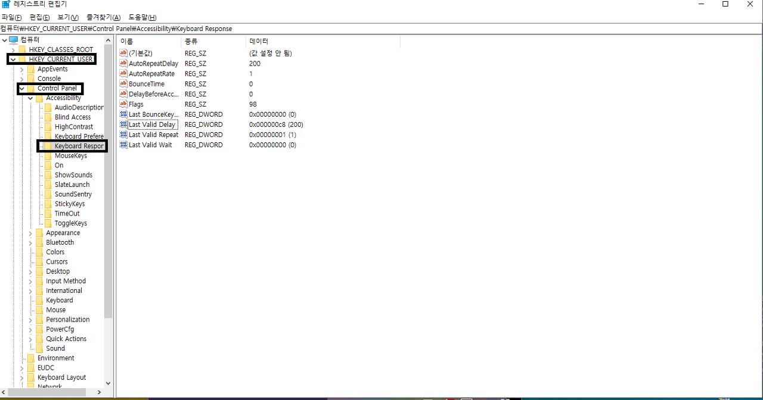Select the Cursors key
The image size is (763, 400).
(x=57, y=262)
